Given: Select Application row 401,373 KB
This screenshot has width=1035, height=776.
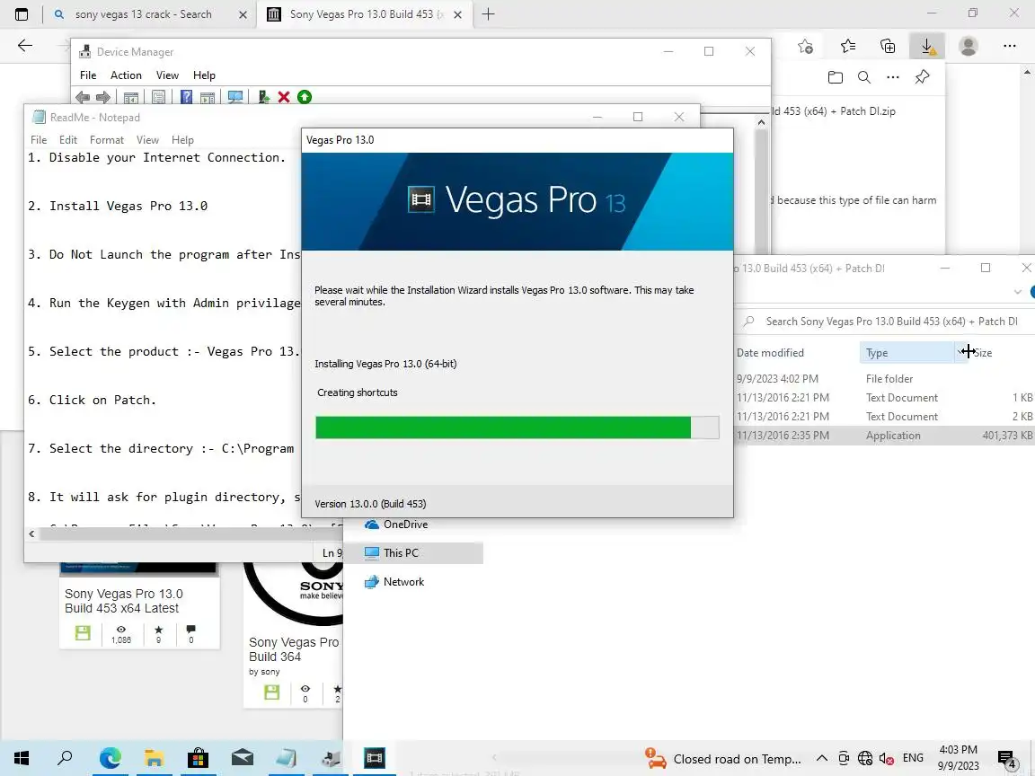Looking at the screenshot, I should [x=884, y=436].
